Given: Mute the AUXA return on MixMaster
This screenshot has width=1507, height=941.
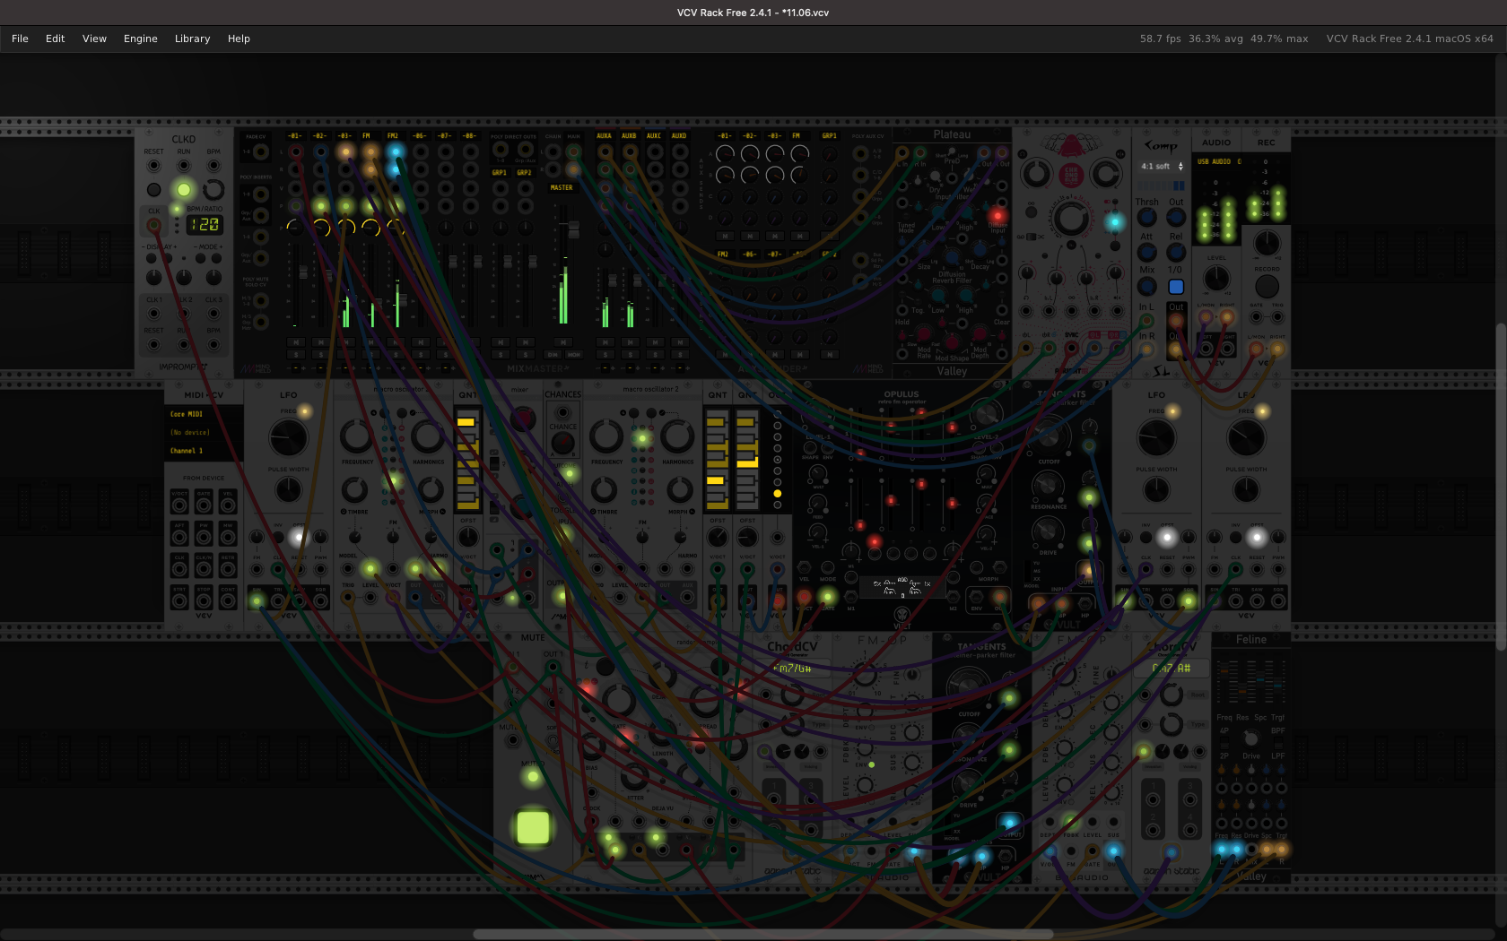Looking at the screenshot, I should (x=605, y=341).
